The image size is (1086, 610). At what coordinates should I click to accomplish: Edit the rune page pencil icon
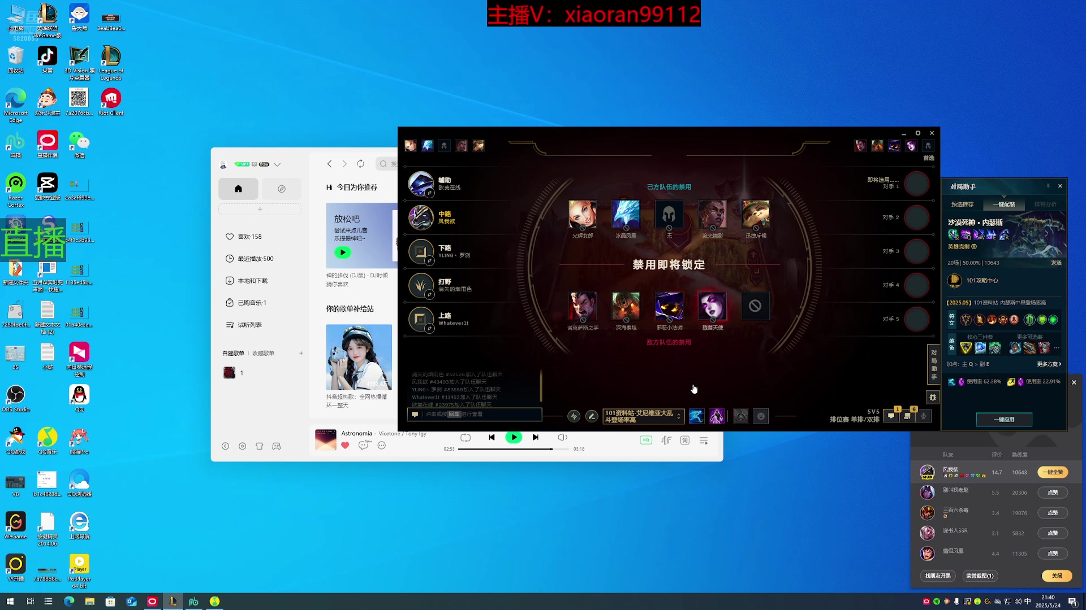[x=592, y=416]
